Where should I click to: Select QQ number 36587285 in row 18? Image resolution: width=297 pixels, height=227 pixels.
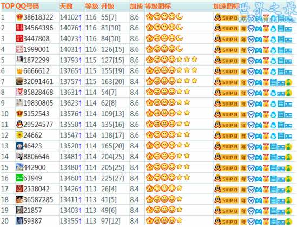[x=38, y=200]
